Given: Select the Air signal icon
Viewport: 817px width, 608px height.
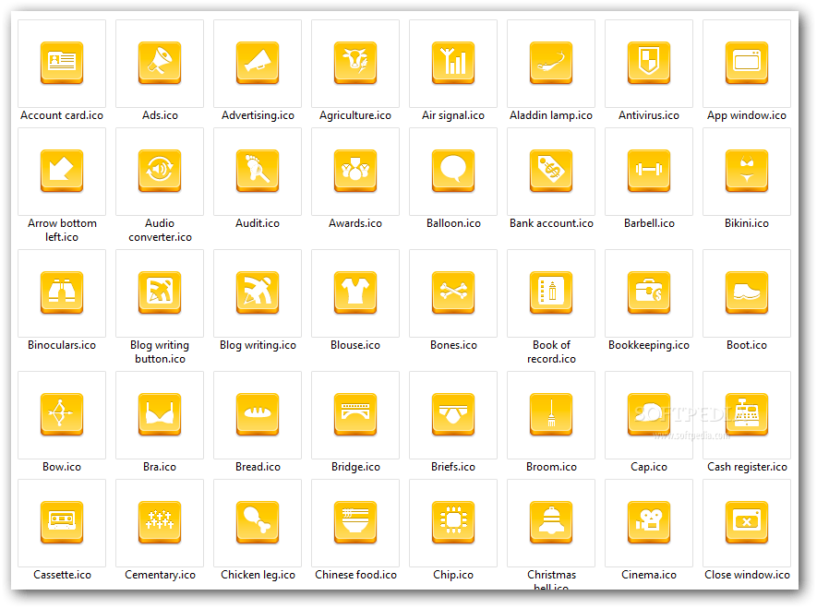Looking at the screenshot, I should 452,63.
